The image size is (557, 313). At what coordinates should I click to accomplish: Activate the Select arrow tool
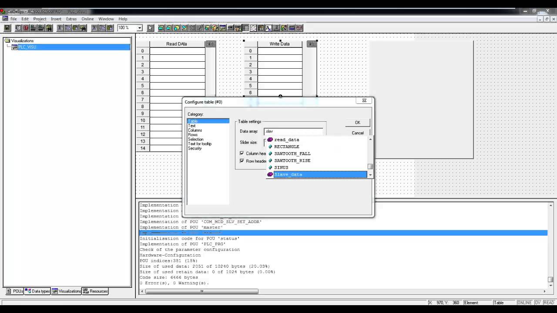[x=151, y=28]
